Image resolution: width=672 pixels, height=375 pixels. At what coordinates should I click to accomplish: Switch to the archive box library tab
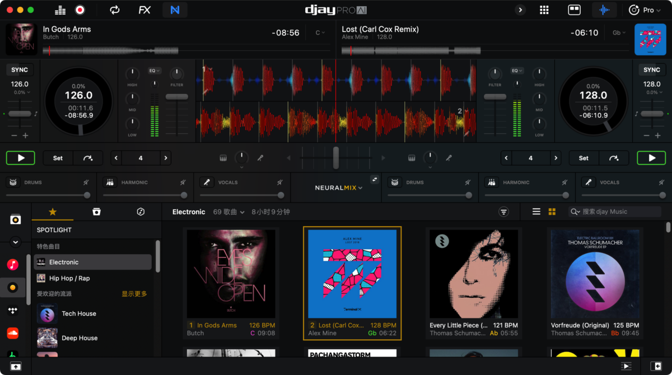[96, 212]
